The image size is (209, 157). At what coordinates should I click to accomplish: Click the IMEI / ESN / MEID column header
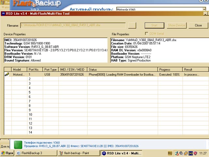[73, 70]
